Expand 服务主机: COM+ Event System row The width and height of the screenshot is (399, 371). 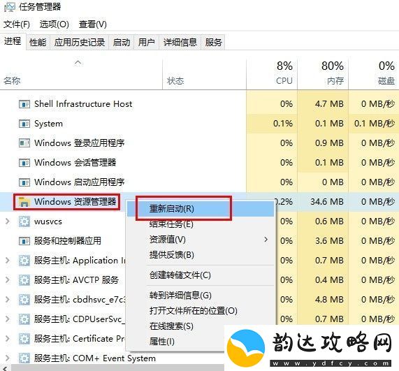click(x=8, y=358)
